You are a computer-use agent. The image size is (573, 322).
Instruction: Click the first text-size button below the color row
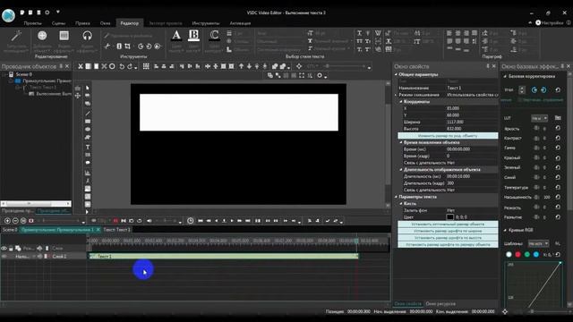[x=448, y=225]
